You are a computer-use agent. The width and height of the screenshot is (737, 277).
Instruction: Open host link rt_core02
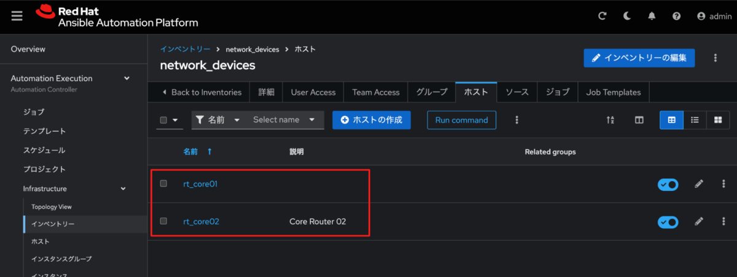[201, 221]
